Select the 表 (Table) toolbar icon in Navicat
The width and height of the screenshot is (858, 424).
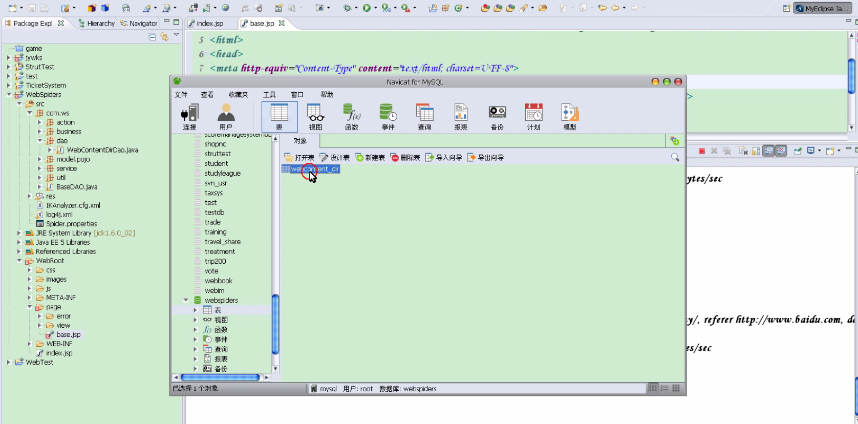point(279,117)
